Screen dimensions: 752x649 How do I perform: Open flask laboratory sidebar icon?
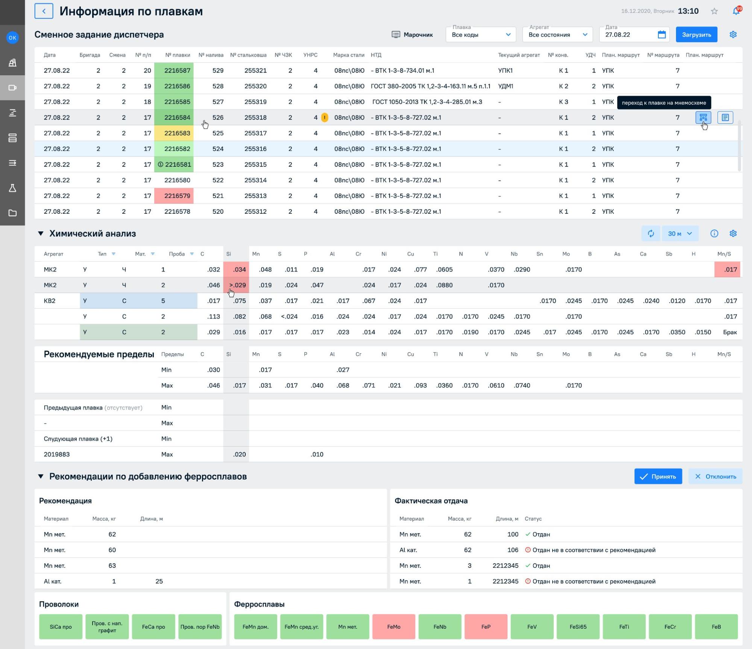[x=12, y=188]
